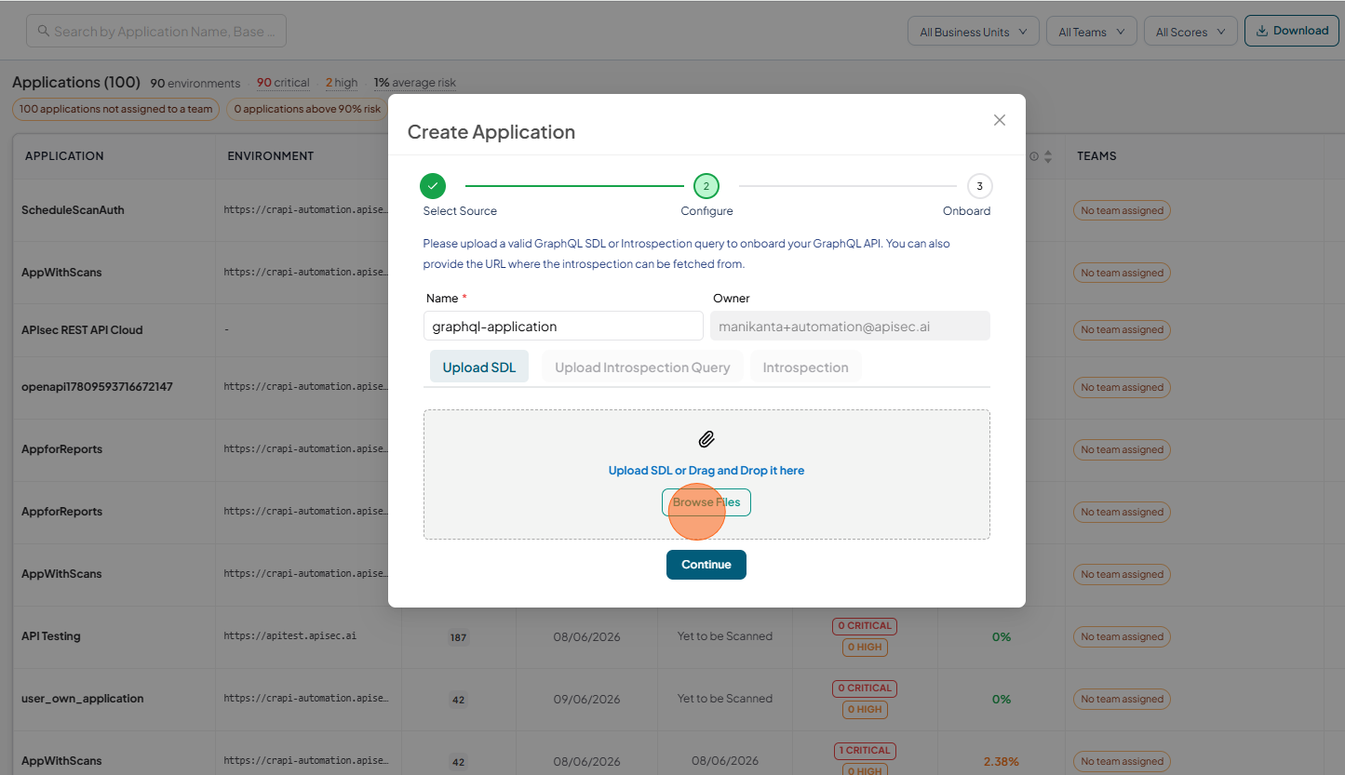Select the Upload Introspection Query tab
The height and width of the screenshot is (775, 1345).
642,367
